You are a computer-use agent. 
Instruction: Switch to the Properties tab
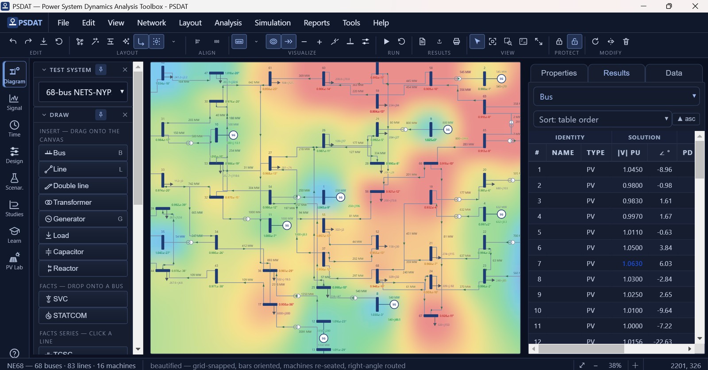click(x=559, y=73)
